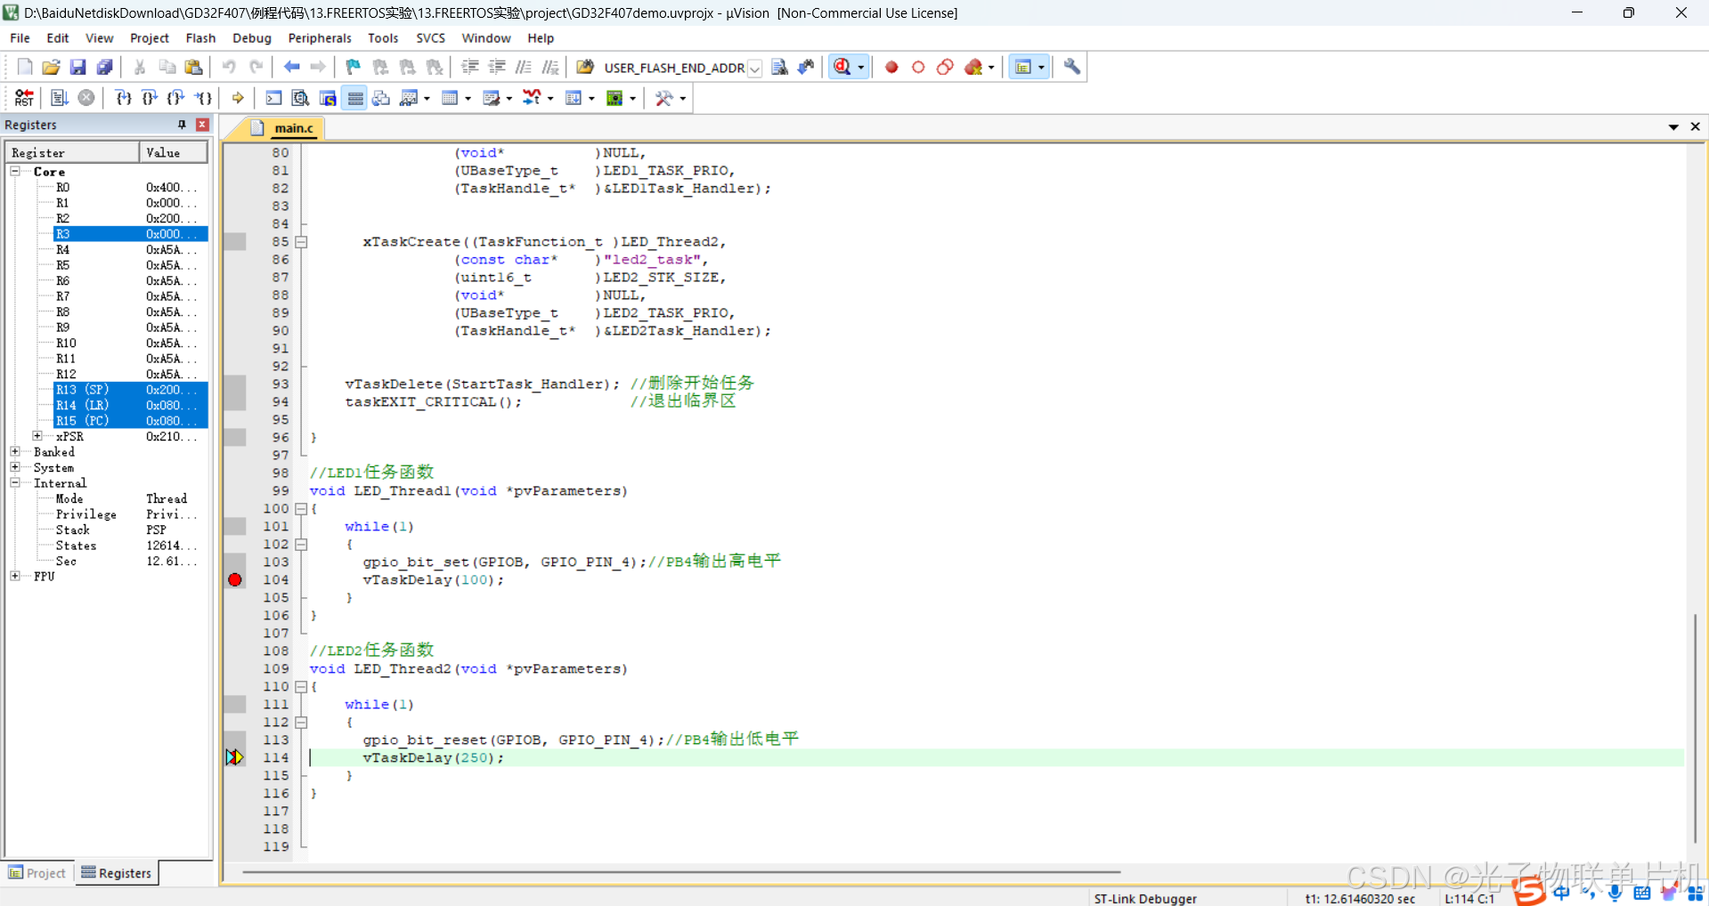The width and height of the screenshot is (1709, 906).
Task: Click the Run to Cursor Line icon
Action: (204, 98)
